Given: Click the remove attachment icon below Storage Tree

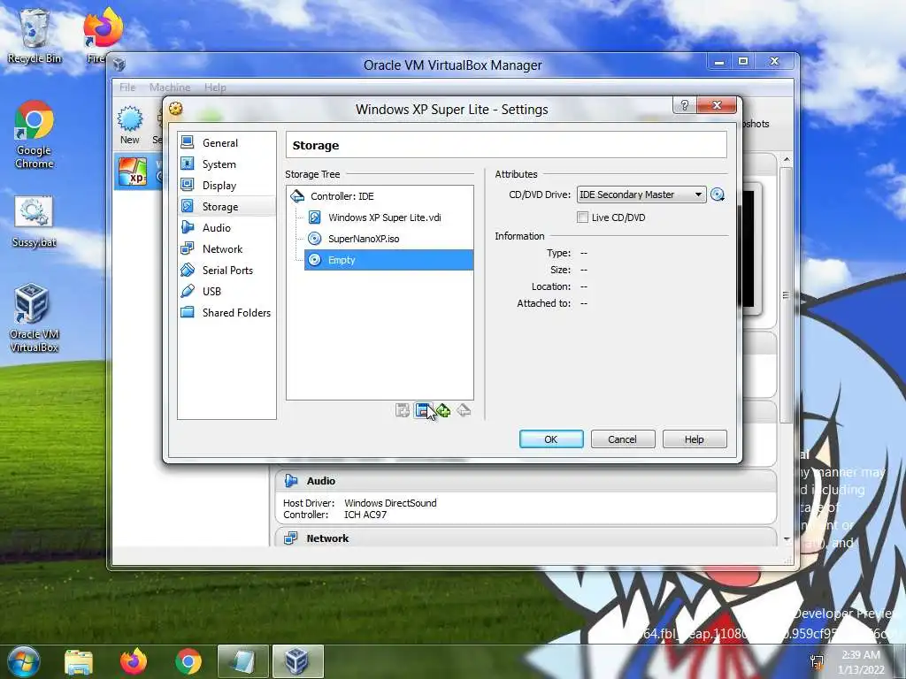Looking at the screenshot, I should pos(423,410).
